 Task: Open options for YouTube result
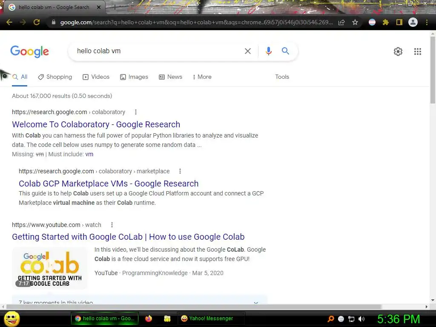(x=112, y=225)
